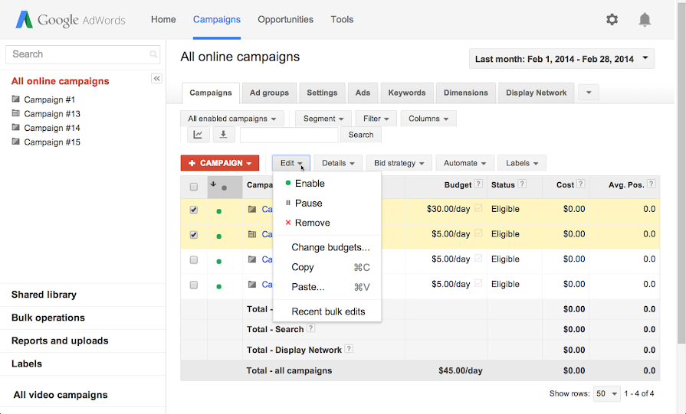This screenshot has width=686, height=414.
Task: Click the search magnifier icon in sidebar
Action: pos(154,54)
